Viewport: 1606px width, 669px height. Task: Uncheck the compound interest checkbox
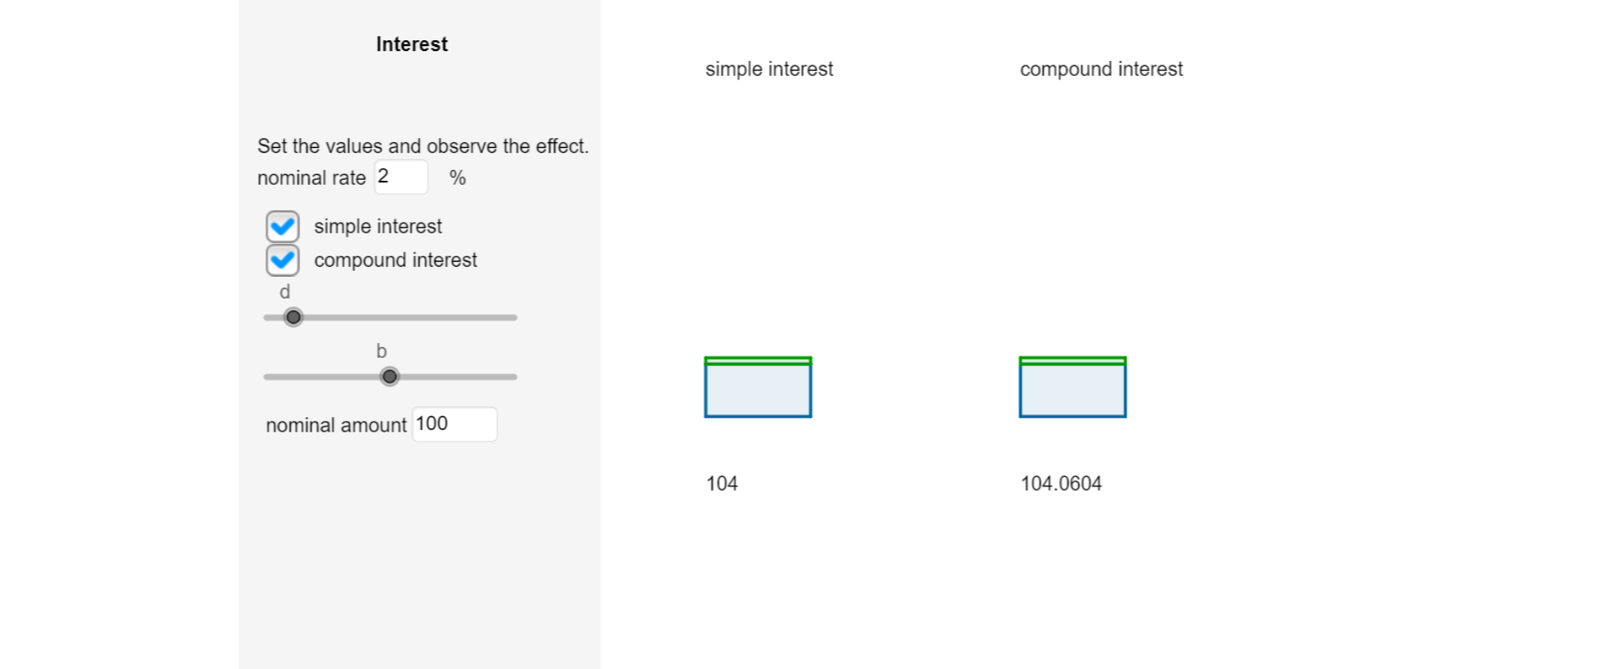point(283,260)
